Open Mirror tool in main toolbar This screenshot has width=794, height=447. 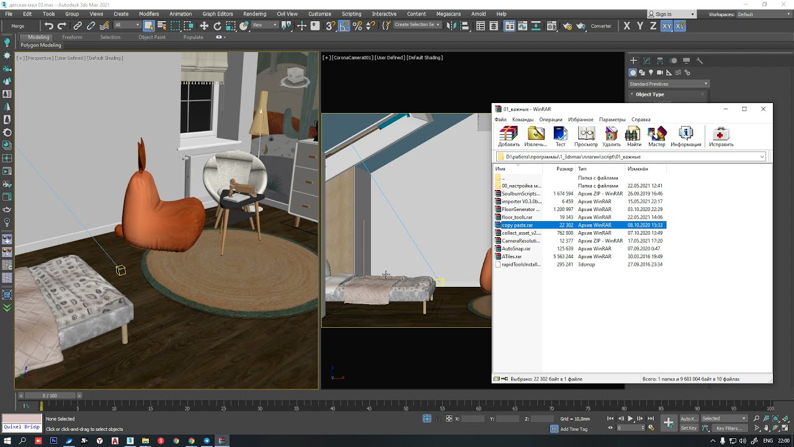click(x=452, y=25)
